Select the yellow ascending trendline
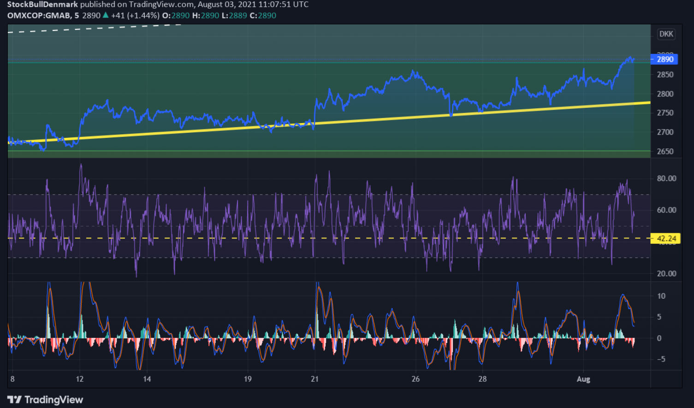The height and width of the screenshot is (408, 694). 329,122
